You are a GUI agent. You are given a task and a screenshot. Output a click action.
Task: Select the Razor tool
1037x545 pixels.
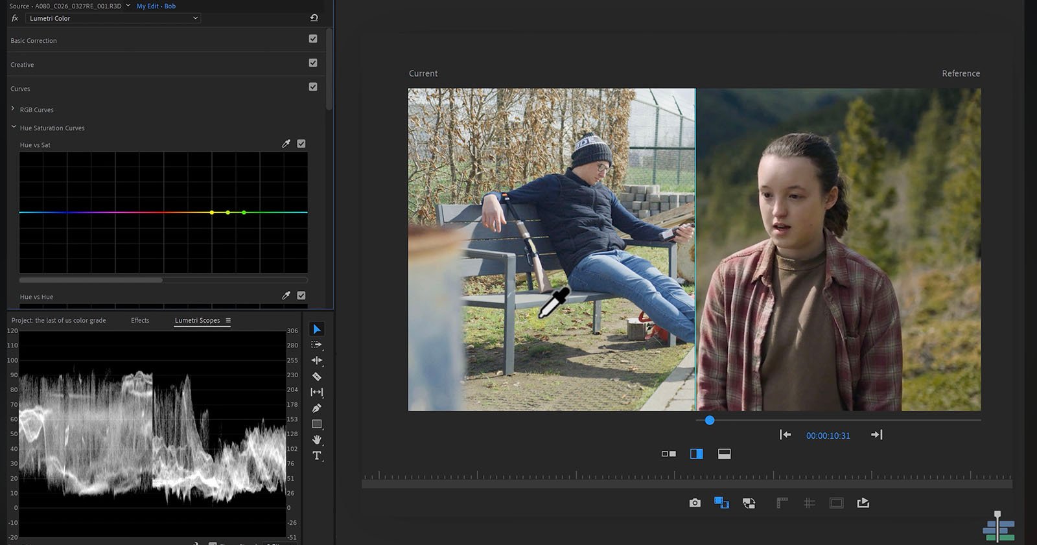[316, 377]
